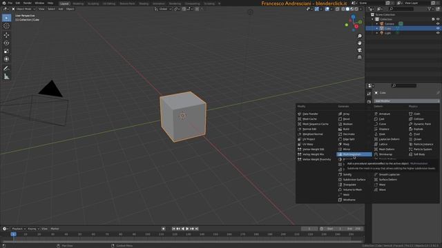Toggle camera view icon in viewport
The height and width of the screenshot is (248, 442).
(359, 50)
